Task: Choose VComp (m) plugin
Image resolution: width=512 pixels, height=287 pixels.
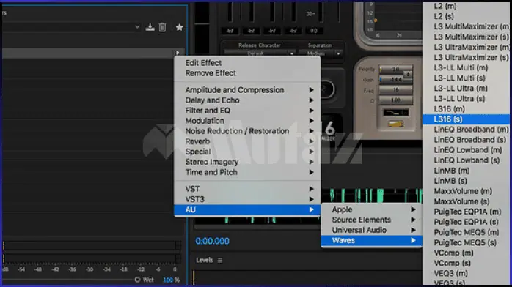Action: pos(466,253)
